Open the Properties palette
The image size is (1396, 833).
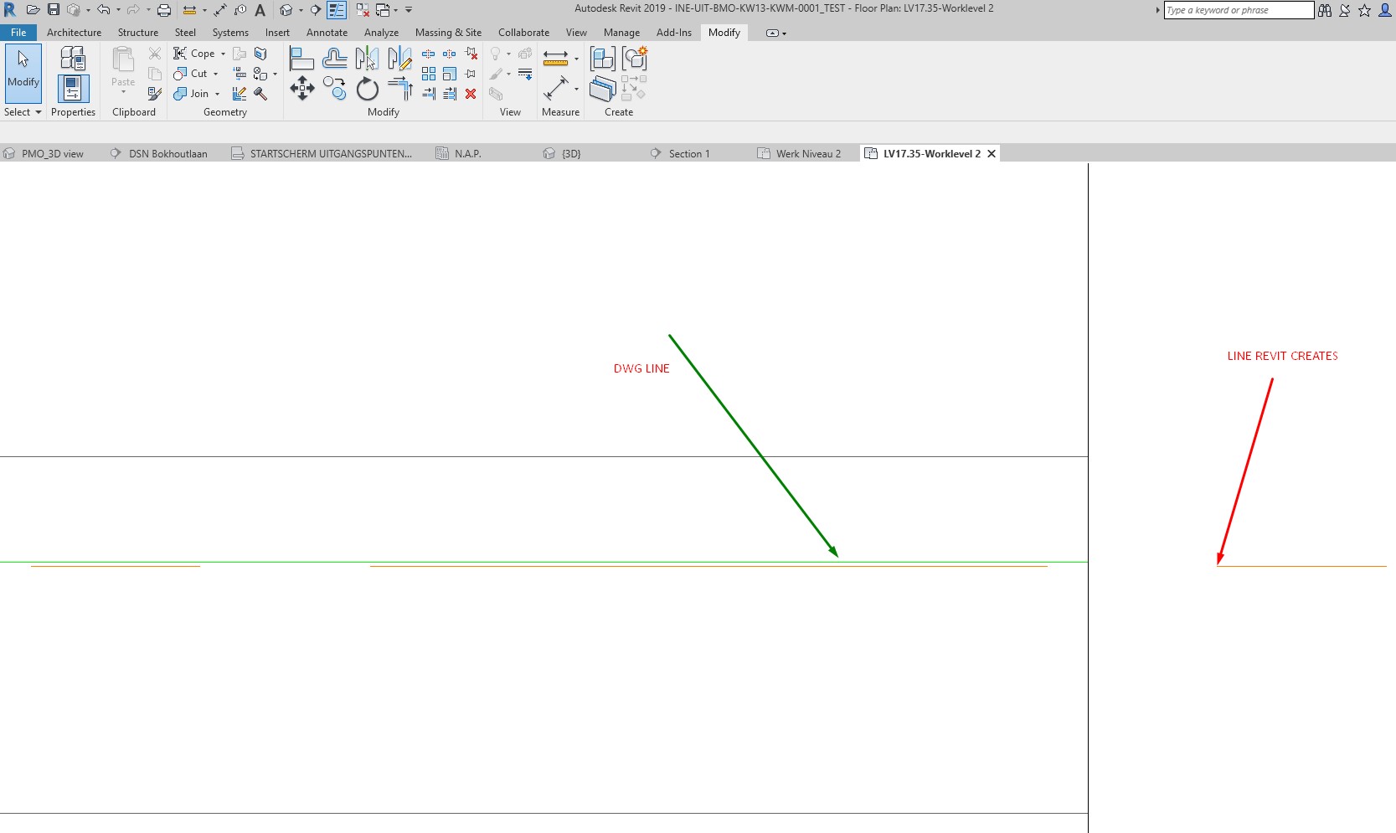[73, 88]
